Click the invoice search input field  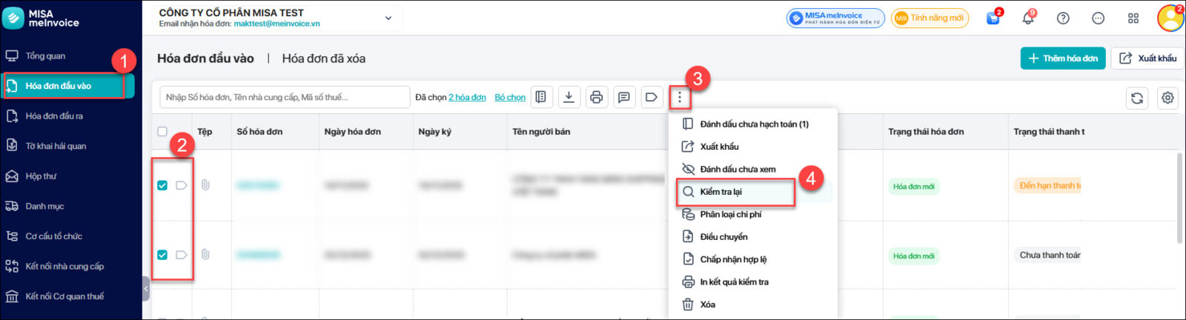coord(285,97)
